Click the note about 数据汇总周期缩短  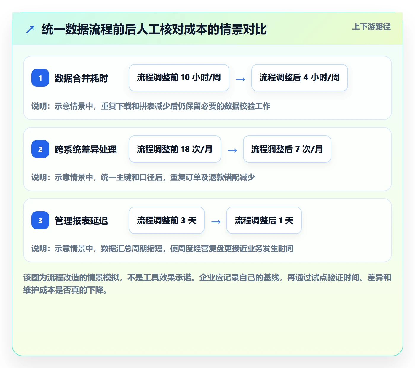click(162, 248)
